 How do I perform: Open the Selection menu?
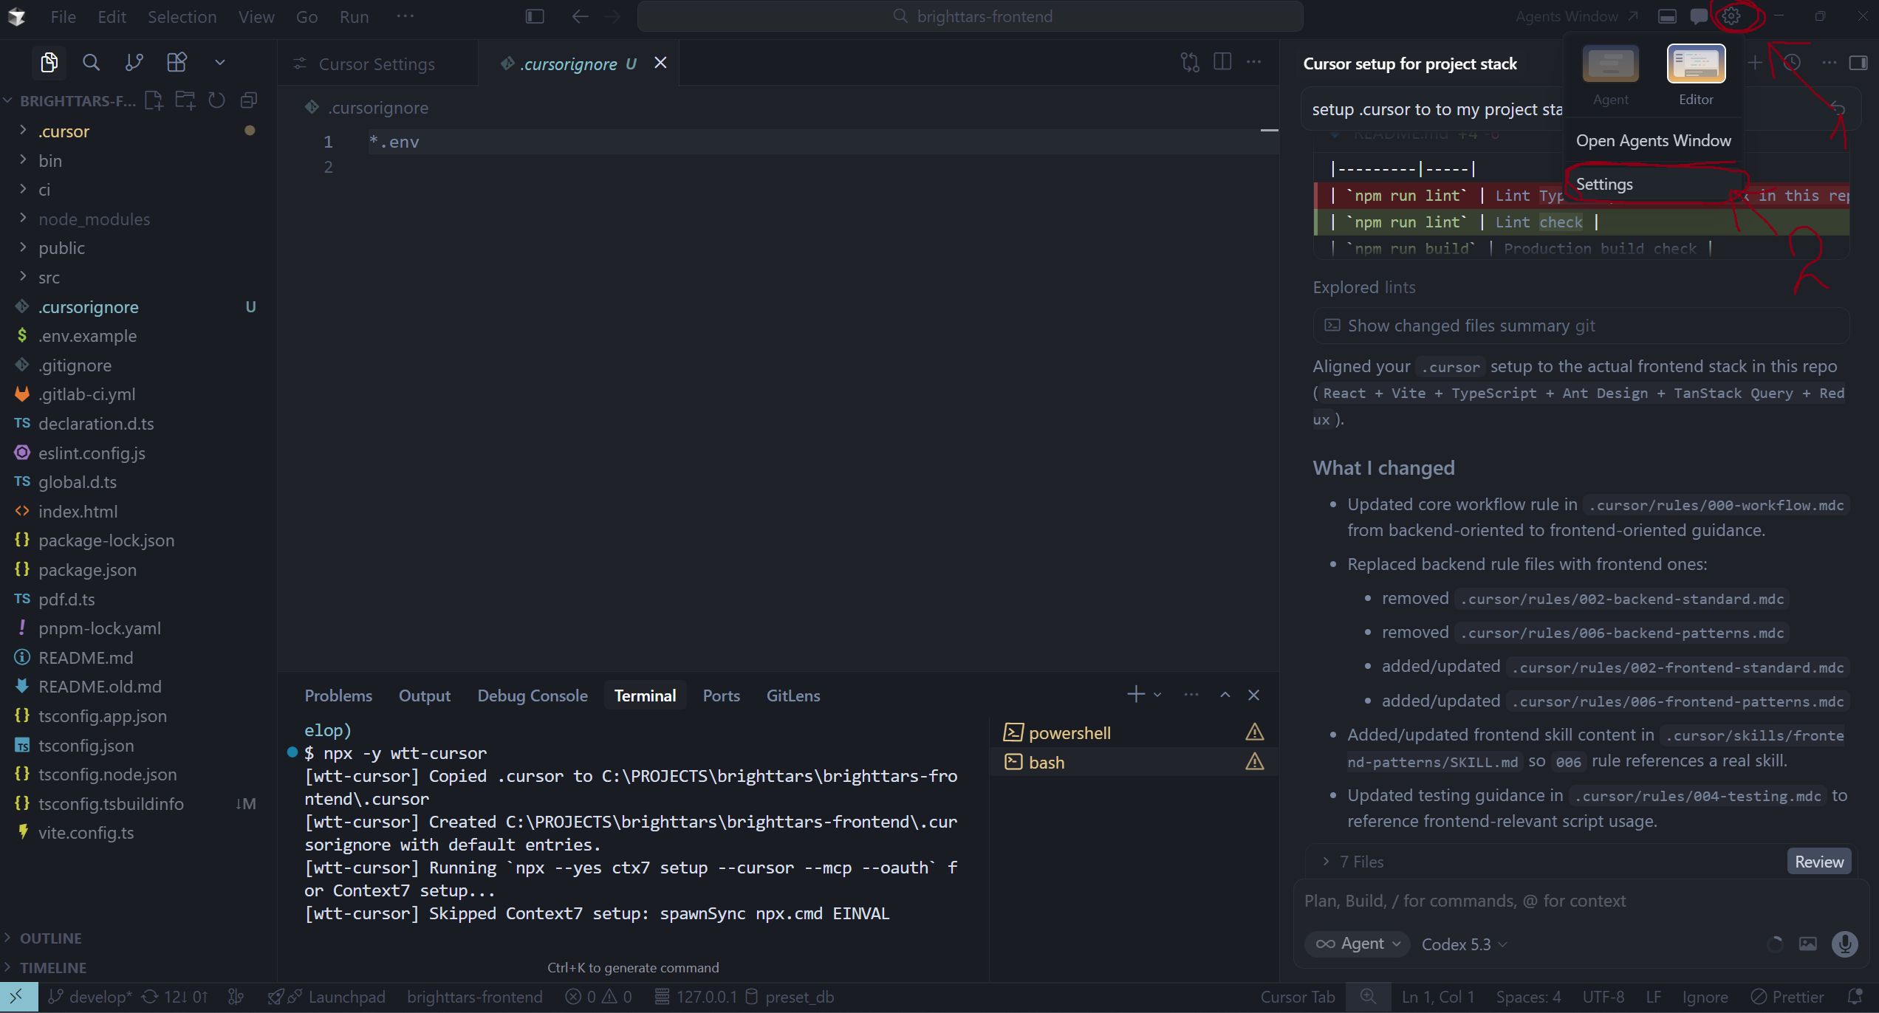(x=182, y=16)
